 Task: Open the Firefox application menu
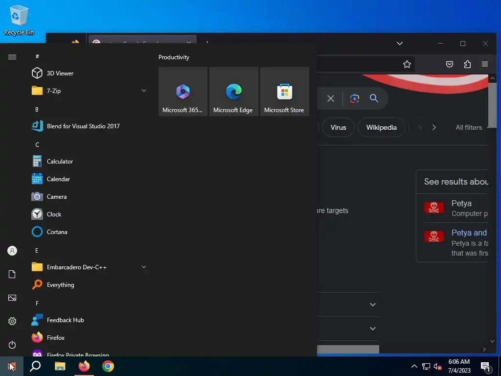coord(485,64)
